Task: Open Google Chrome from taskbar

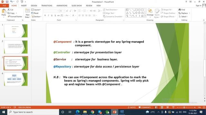Action: [92, 112]
